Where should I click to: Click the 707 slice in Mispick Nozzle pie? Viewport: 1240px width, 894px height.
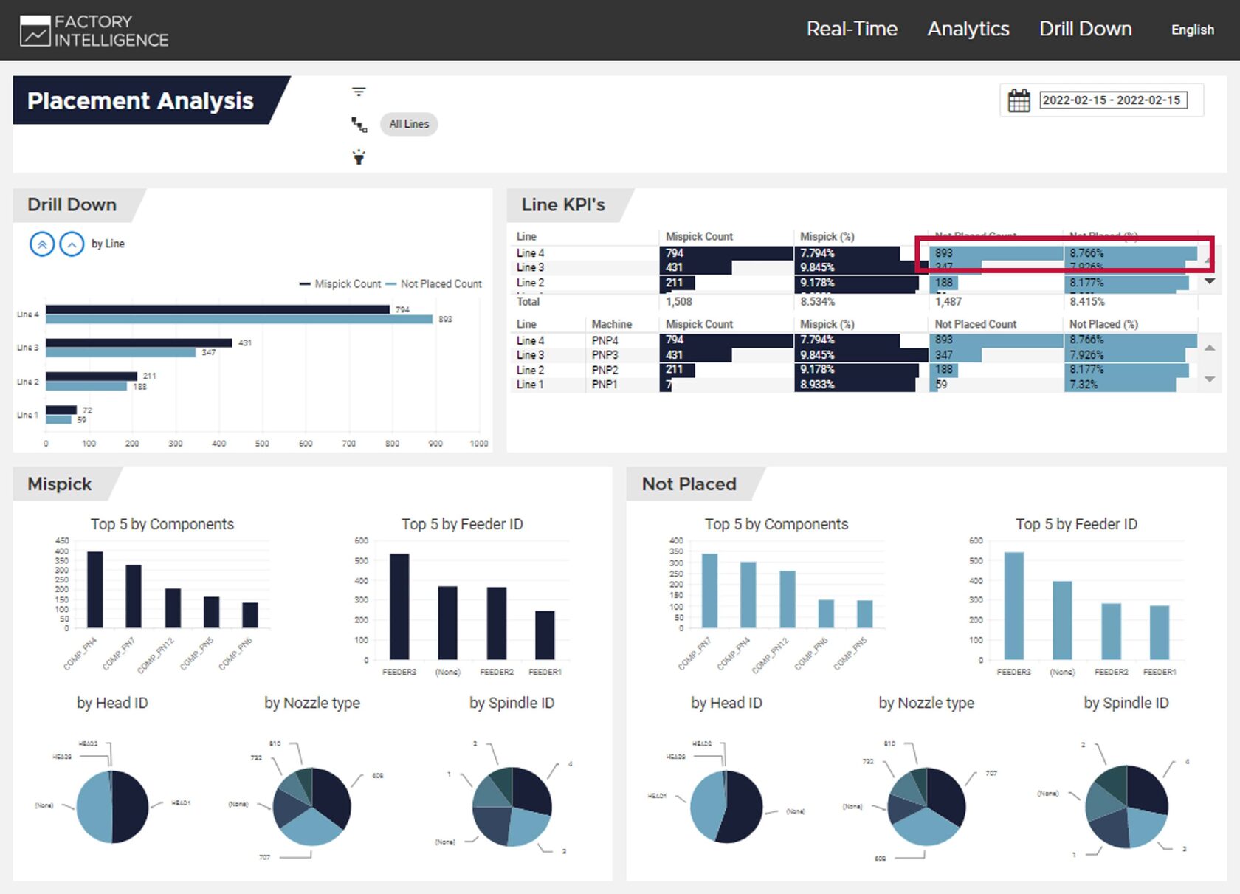(x=311, y=827)
